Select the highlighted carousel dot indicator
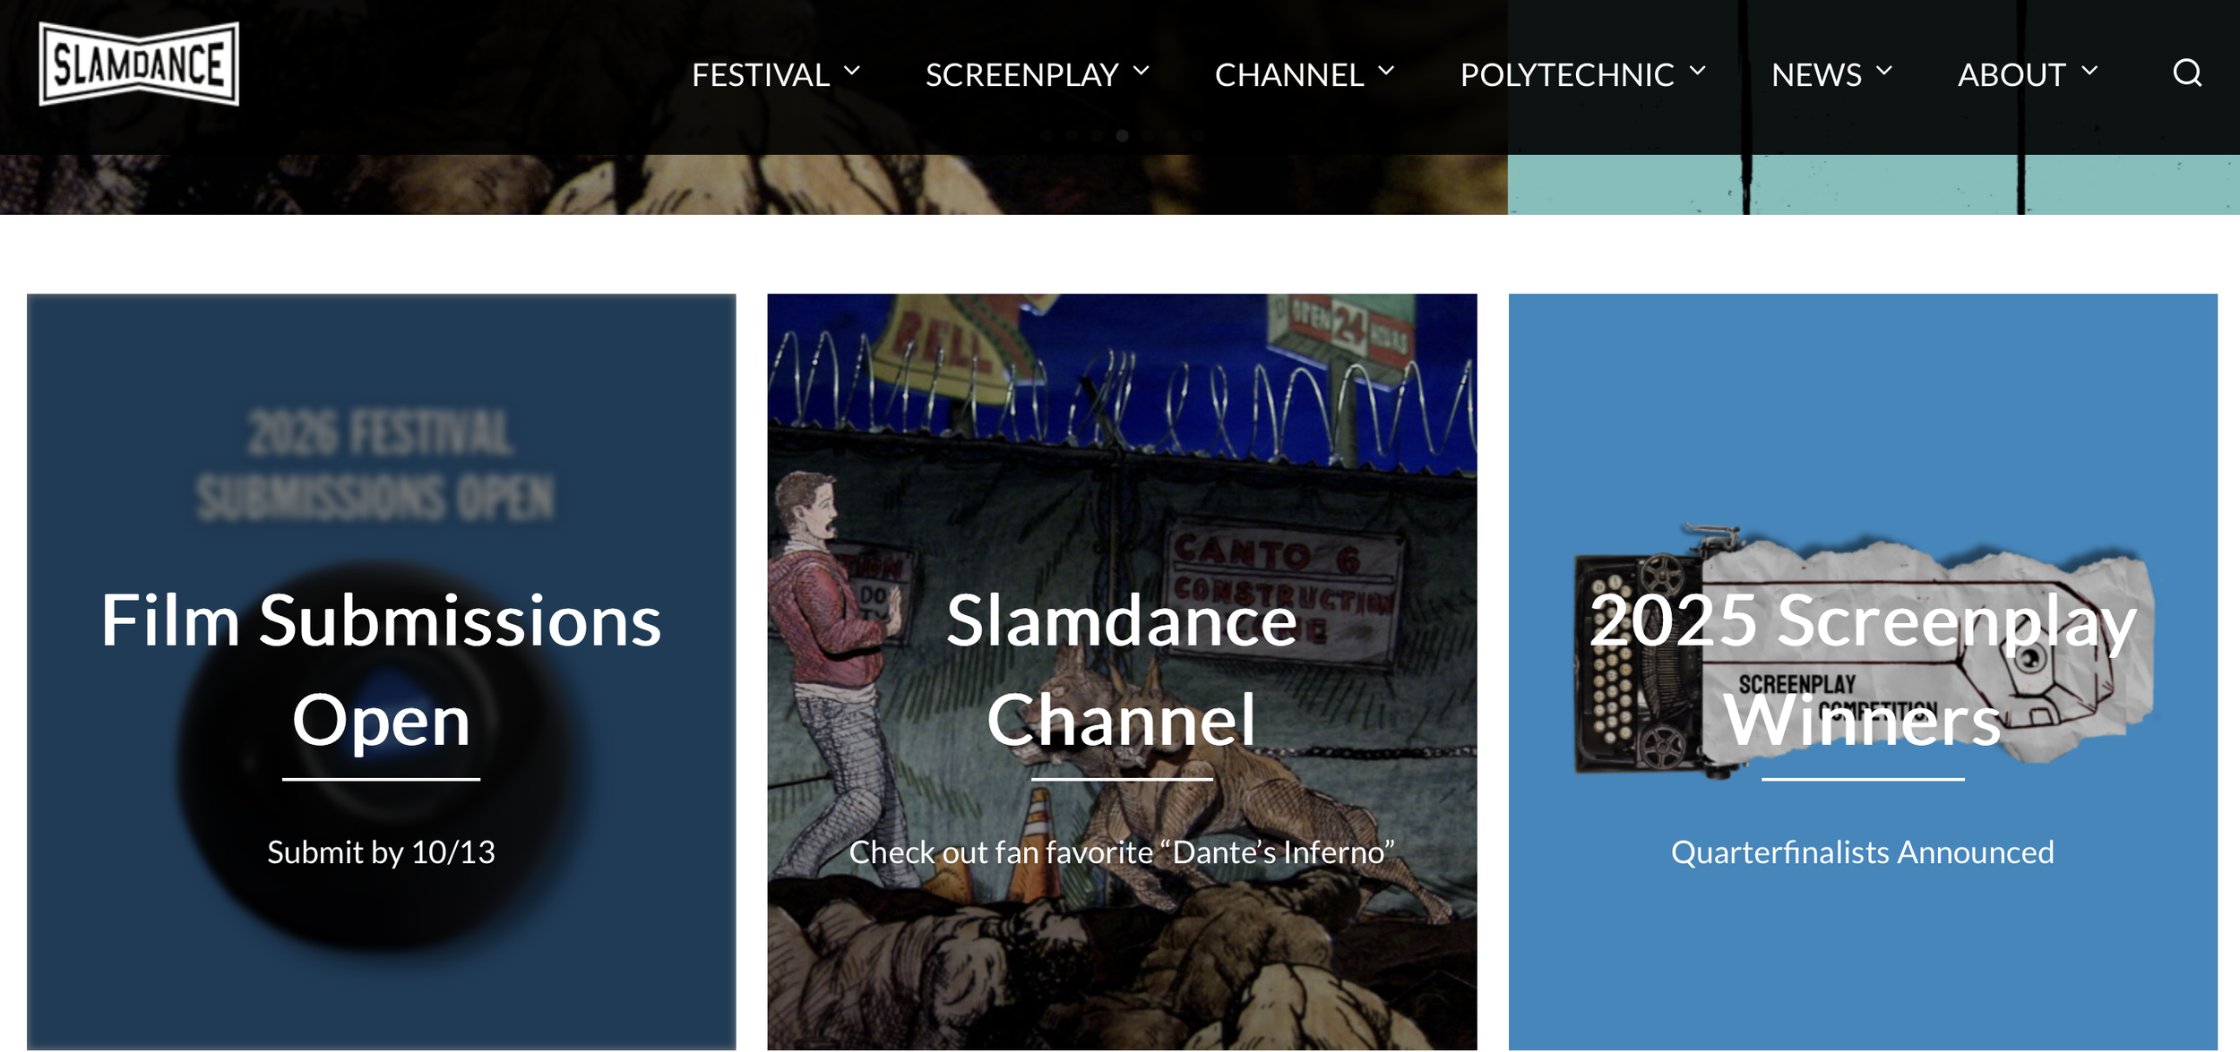Viewport: 2240px width, 1052px height. point(1122,136)
